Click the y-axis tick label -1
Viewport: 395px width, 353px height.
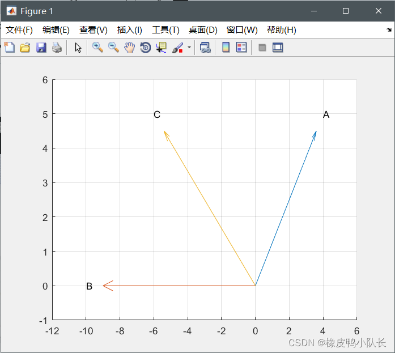(x=43, y=321)
